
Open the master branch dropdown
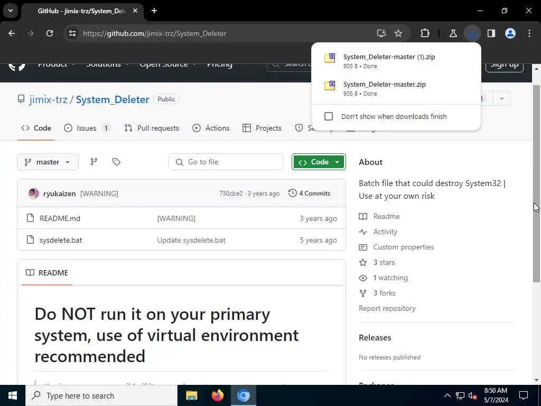tap(48, 162)
